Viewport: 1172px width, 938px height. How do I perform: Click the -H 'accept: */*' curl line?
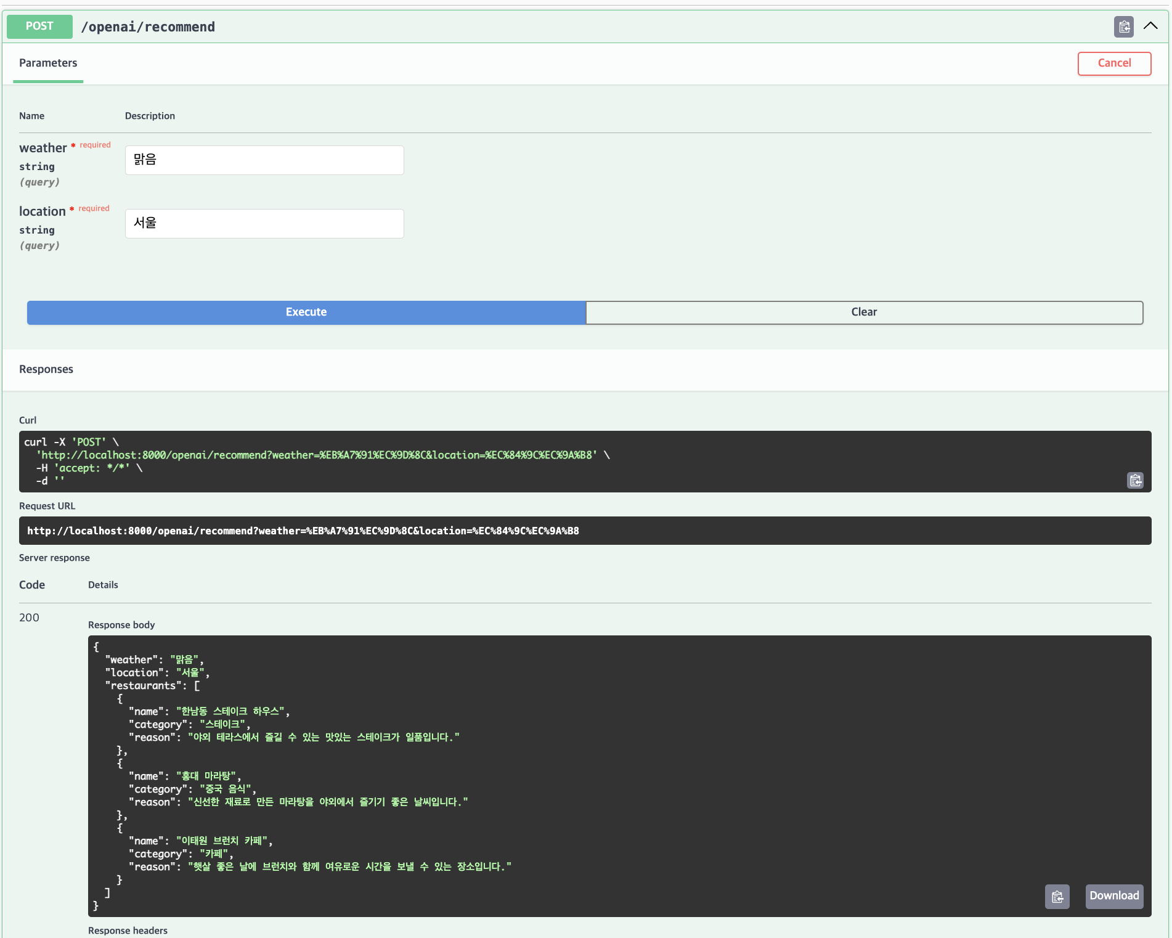pos(89,468)
